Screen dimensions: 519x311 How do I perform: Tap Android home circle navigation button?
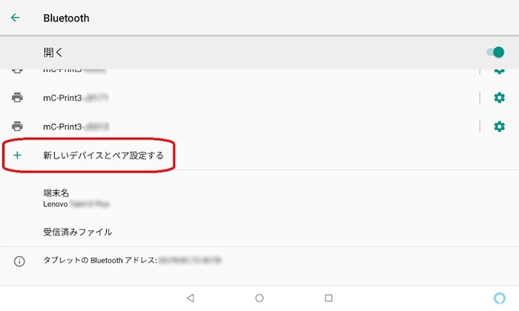pyautogui.click(x=259, y=298)
